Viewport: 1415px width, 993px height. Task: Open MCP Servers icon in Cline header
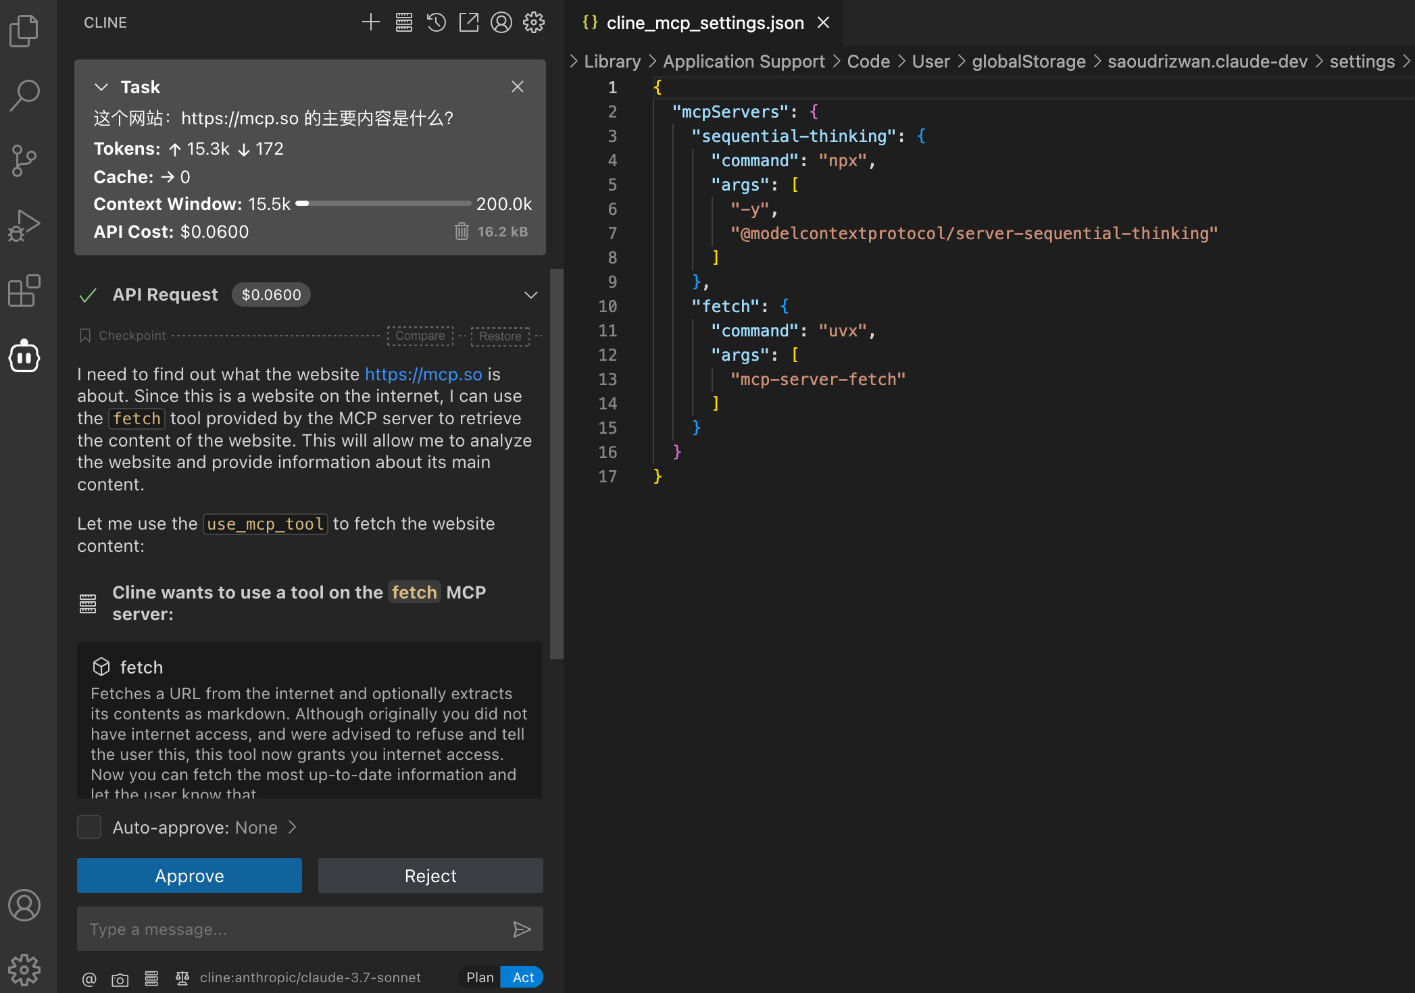click(x=404, y=22)
